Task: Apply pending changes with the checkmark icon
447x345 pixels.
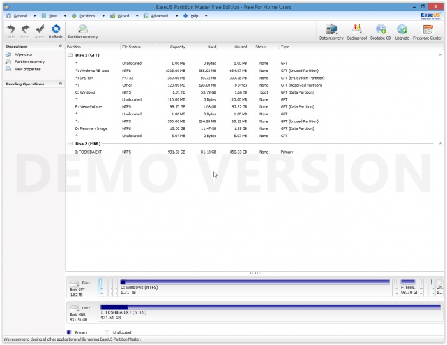Action: (40, 29)
